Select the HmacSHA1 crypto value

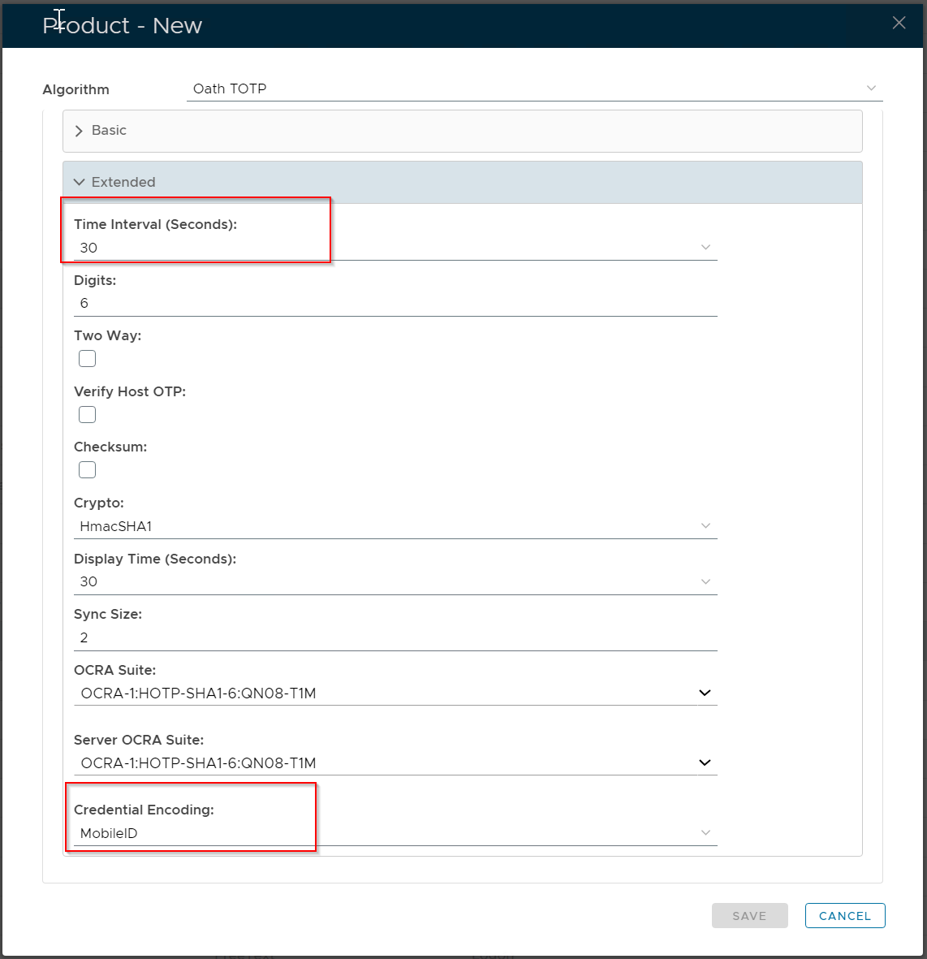[x=116, y=526]
